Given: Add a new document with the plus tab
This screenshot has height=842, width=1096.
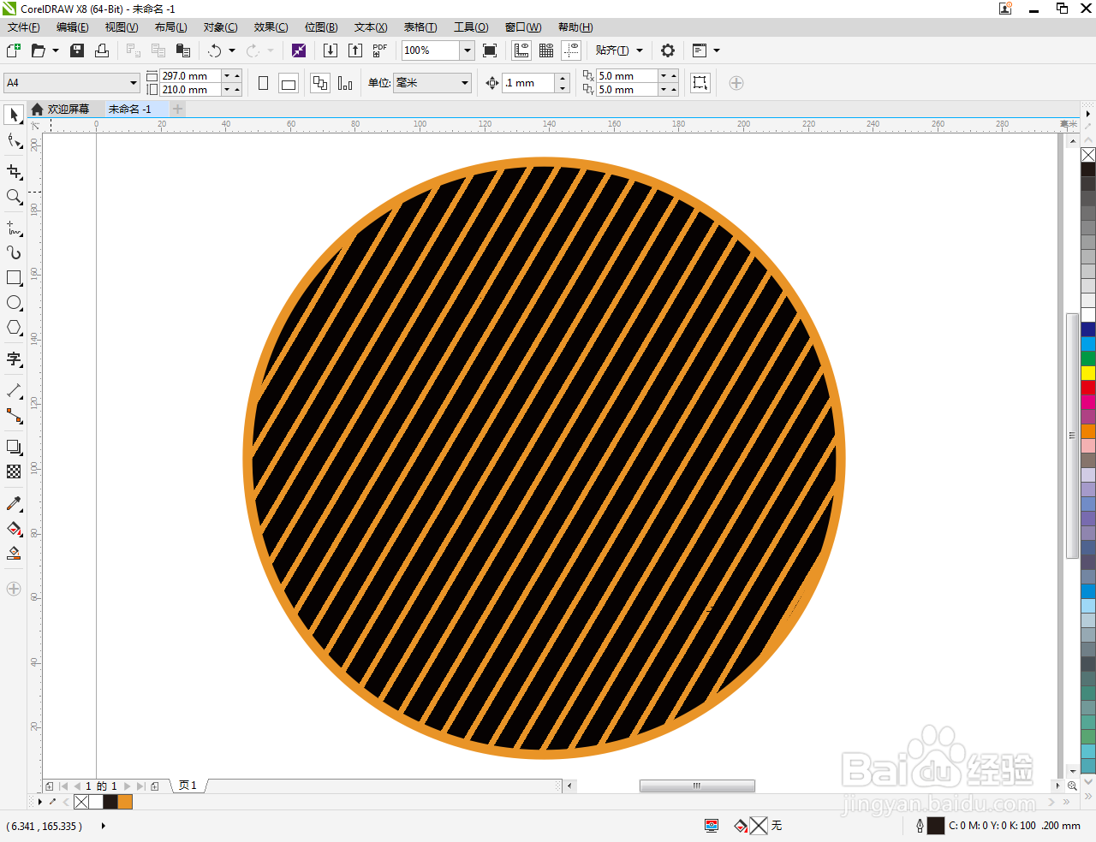Looking at the screenshot, I should (178, 110).
